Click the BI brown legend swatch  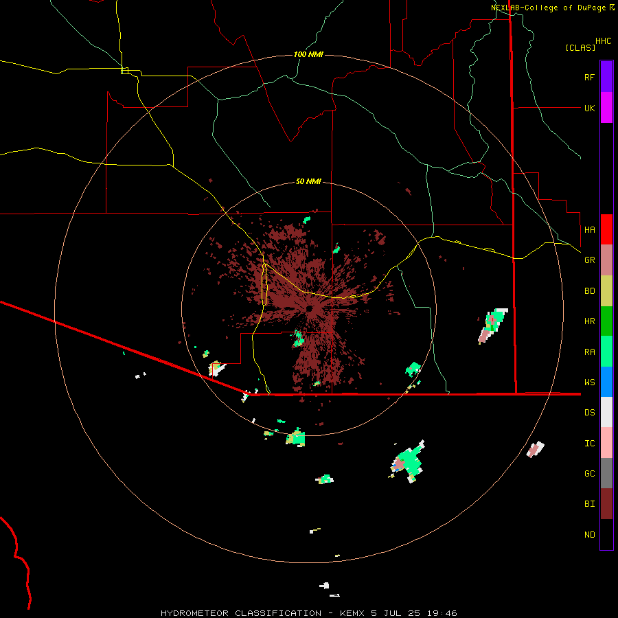pos(606,504)
